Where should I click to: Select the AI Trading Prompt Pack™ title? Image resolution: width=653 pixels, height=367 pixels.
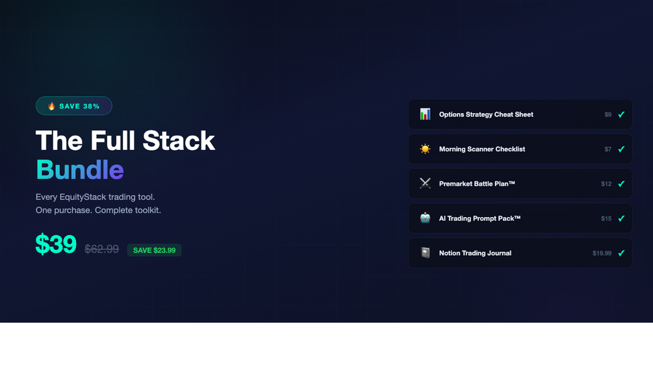click(480, 218)
